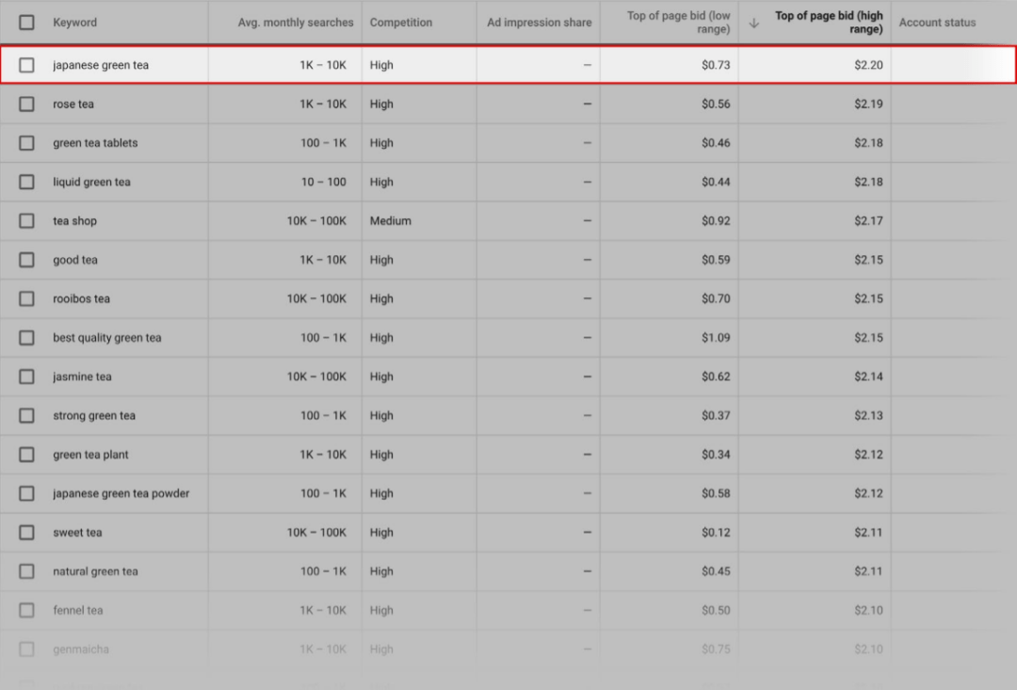1017x690 pixels.
Task: Check the sweet tea keyword checkbox
Action: [x=26, y=533]
